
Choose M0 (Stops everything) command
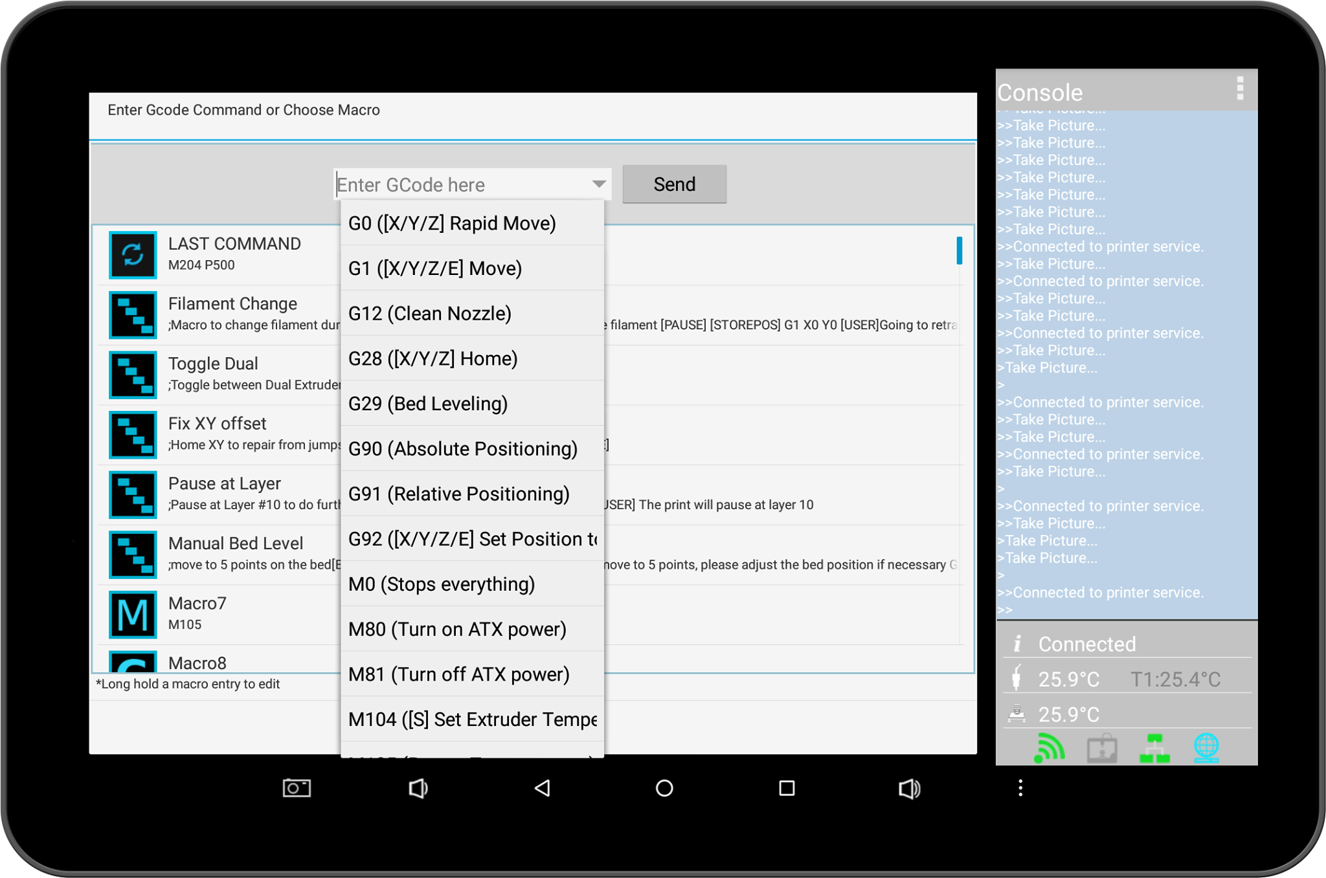pos(472,584)
